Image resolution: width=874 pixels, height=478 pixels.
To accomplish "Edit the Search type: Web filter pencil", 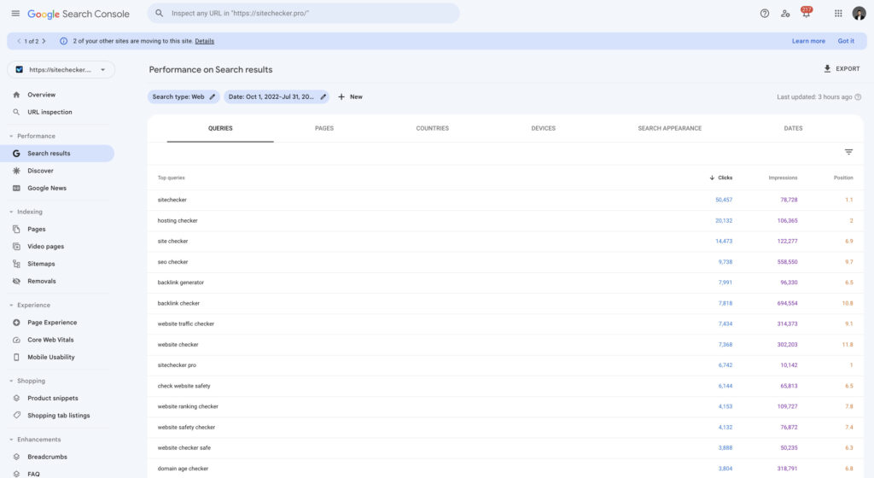I will point(213,97).
